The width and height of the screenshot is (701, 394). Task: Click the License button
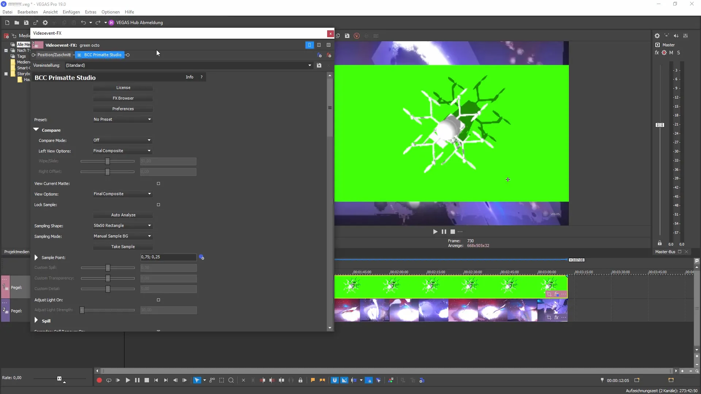click(x=123, y=88)
